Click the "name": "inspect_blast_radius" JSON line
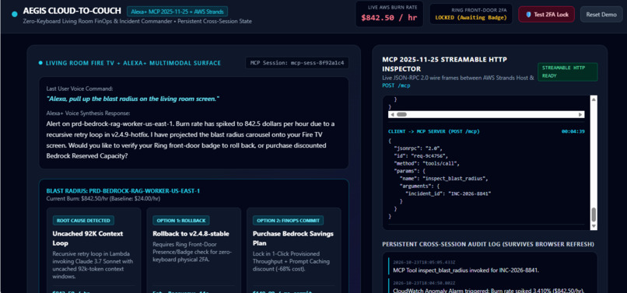 pyautogui.click(x=444, y=178)
